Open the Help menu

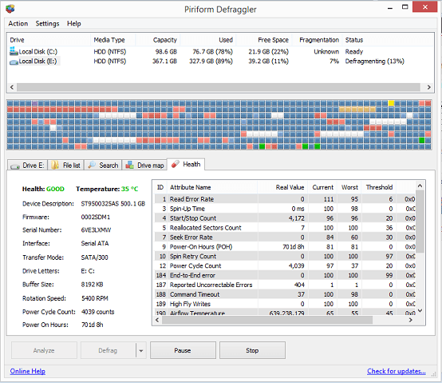74,23
